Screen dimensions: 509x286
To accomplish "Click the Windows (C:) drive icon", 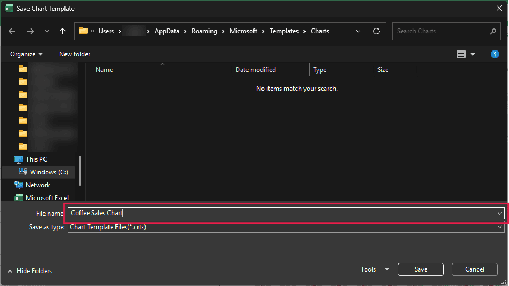I will 23,172.
